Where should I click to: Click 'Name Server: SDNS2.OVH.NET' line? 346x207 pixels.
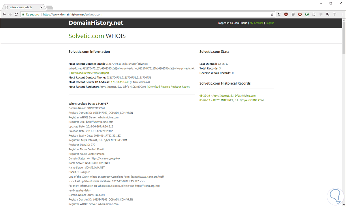(86, 168)
